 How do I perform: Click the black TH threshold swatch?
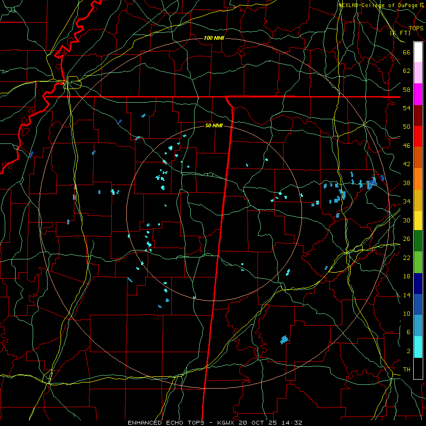(x=418, y=368)
